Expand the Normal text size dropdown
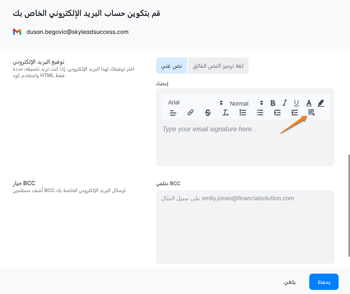The height and width of the screenshot is (294, 350). click(x=247, y=103)
